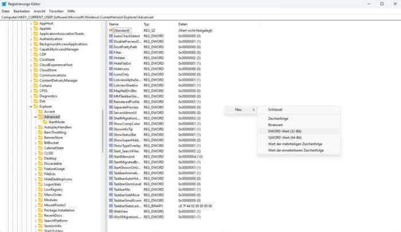Click the registry address path field
Screen dimensions: 401x232
(200, 17)
